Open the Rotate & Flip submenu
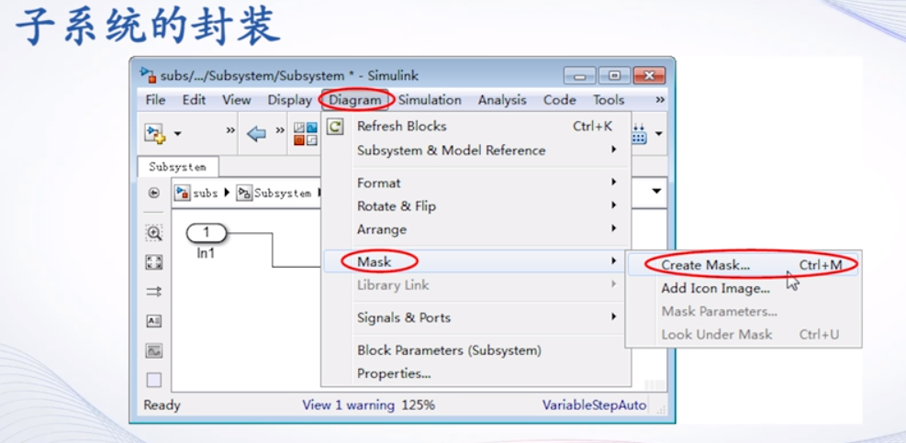Image resolution: width=906 pixels, height=443 pixels. click(x=476, y=206)
